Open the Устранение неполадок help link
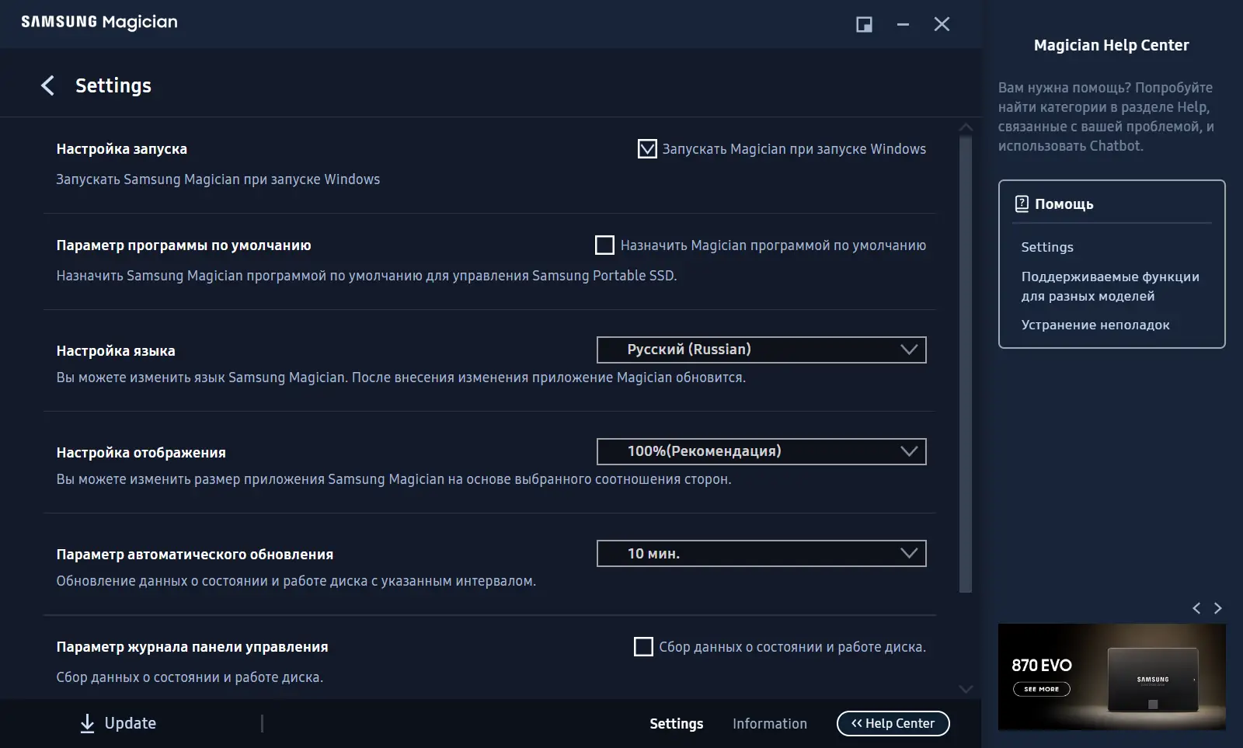 click(x=1095, y=325)
